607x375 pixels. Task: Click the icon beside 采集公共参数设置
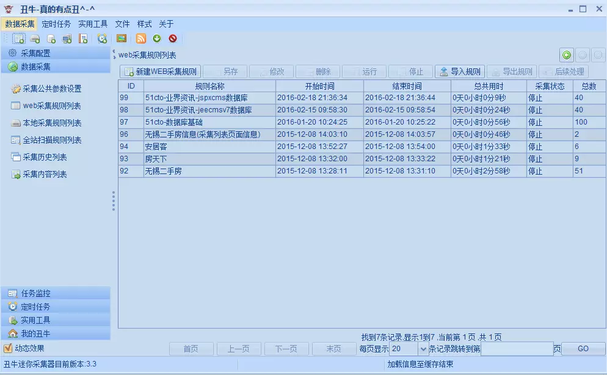[15, 89]
